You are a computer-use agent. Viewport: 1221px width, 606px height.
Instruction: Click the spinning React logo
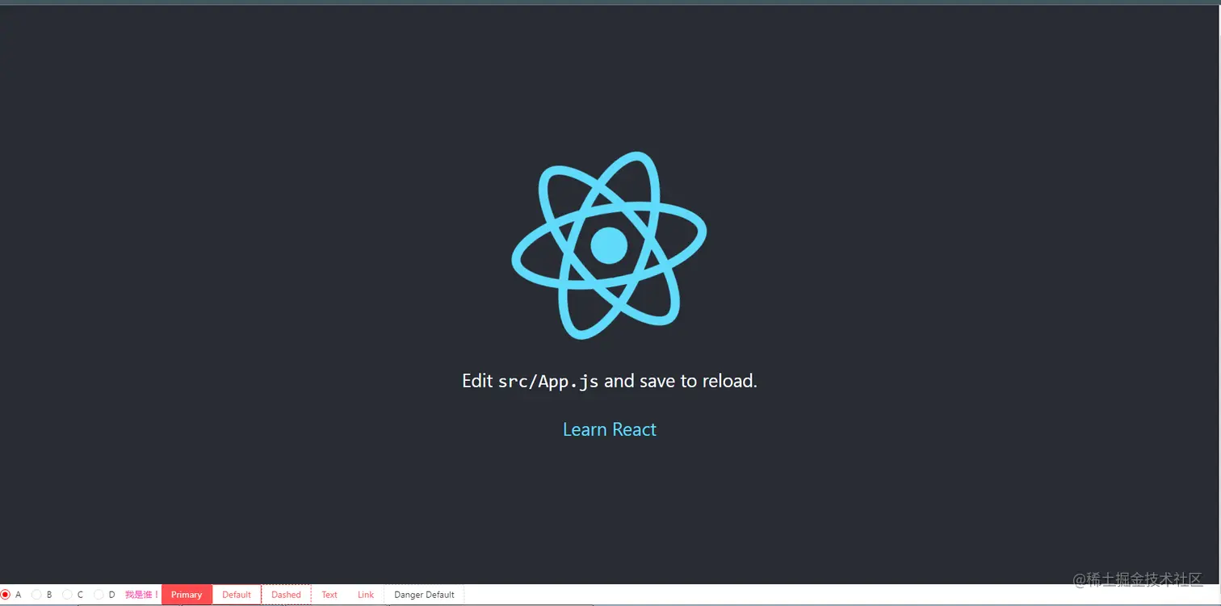click(x=610, y=244)
